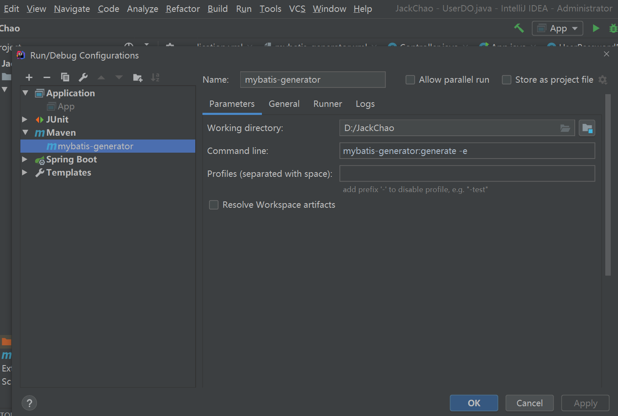
Task: Close the Run/Debug Configurations dialog
Action: 607,54
